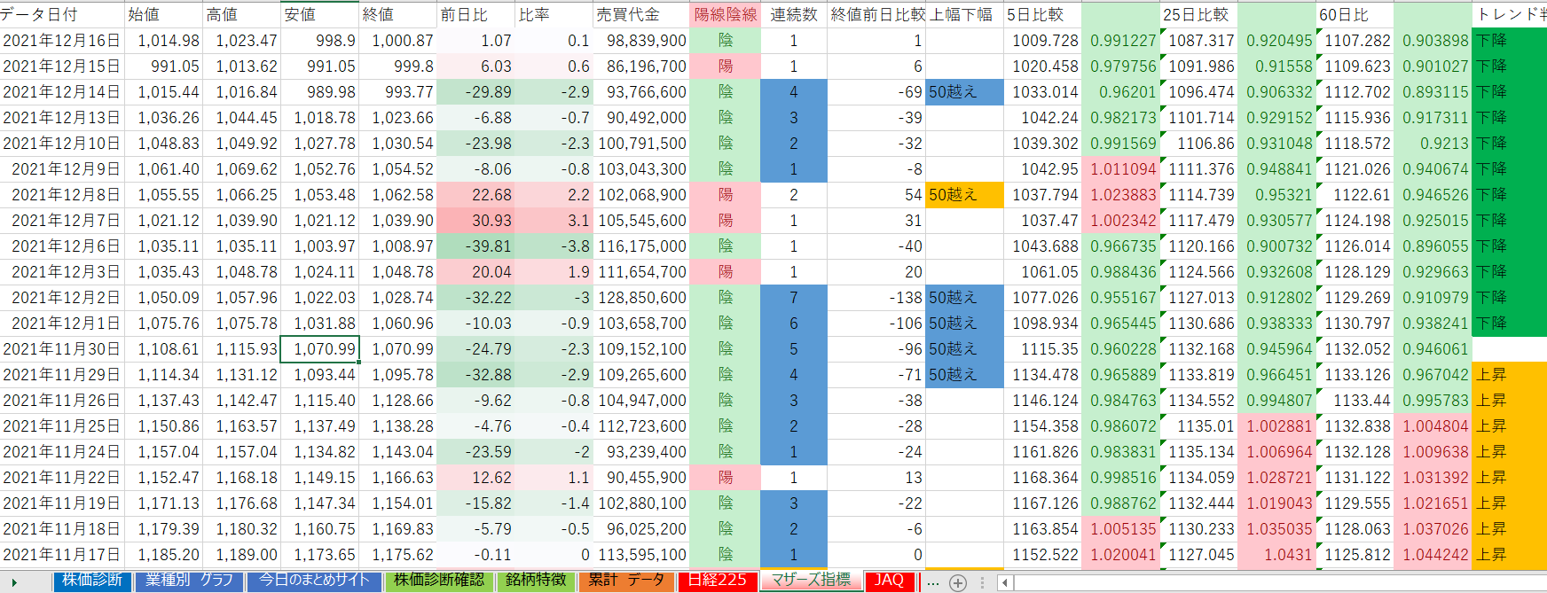The image size is (1547, 593).
Task: Click the 上幅下幅 header cell
Action: (964, 14)
